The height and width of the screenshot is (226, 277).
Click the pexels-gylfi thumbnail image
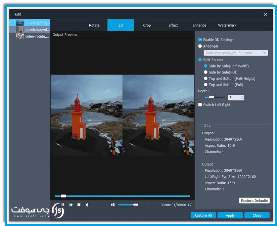(19, 23)
